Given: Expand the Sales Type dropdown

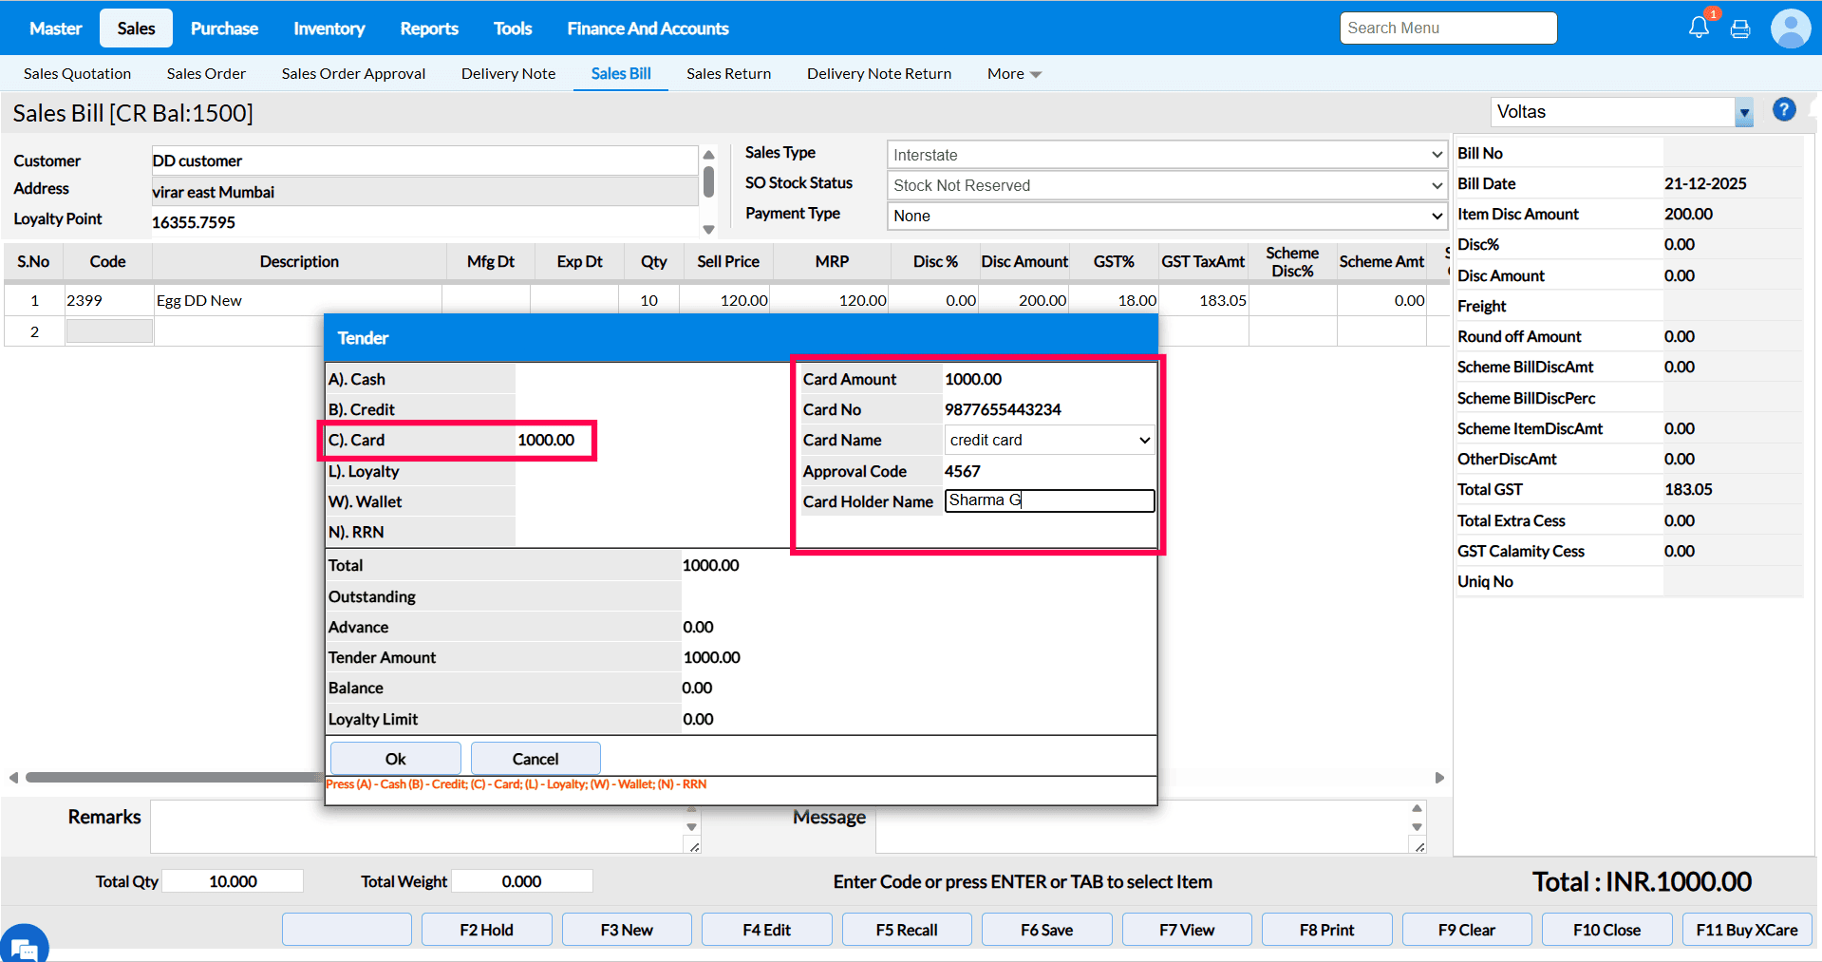Looking at the screenshot, I should tap(1166, 155).
